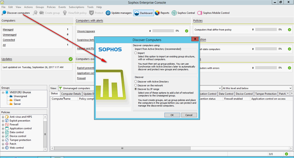
Task: Click the Viruses/spyware progress bar
Action: 163,31
